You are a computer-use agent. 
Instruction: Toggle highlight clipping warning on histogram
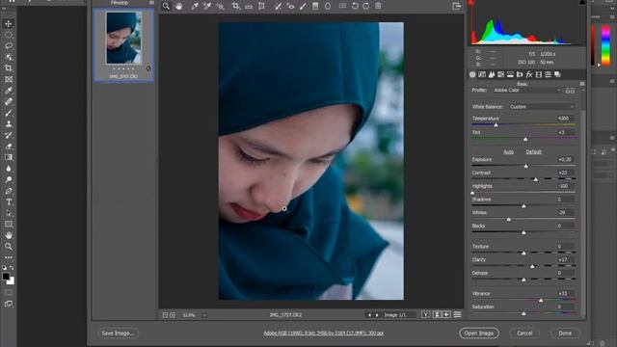pyautogui.click(x=582, y=3)
